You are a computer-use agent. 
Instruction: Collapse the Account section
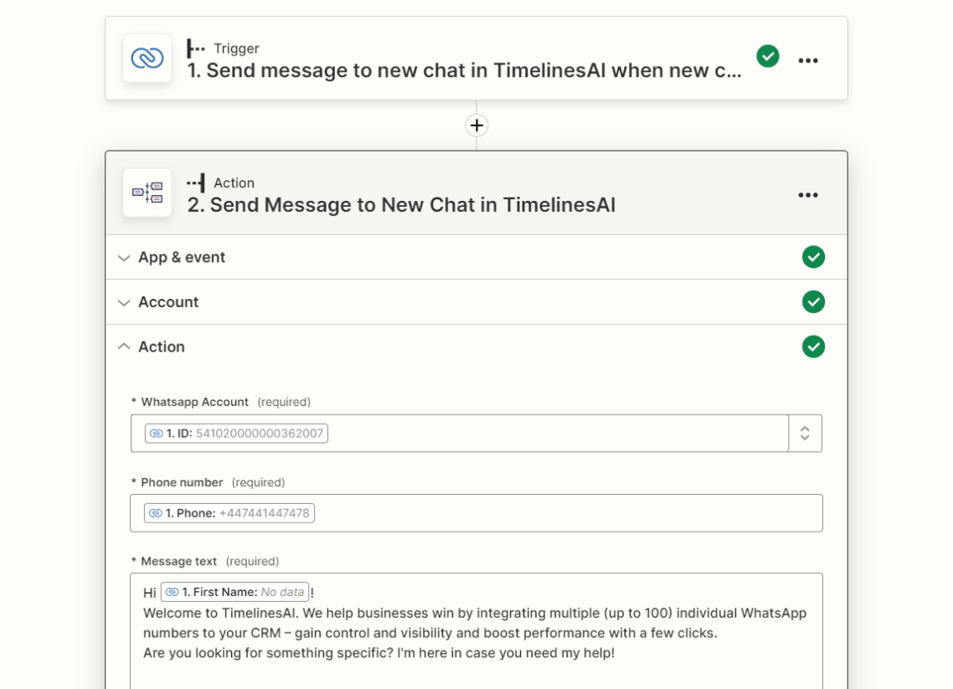point(123,301)
